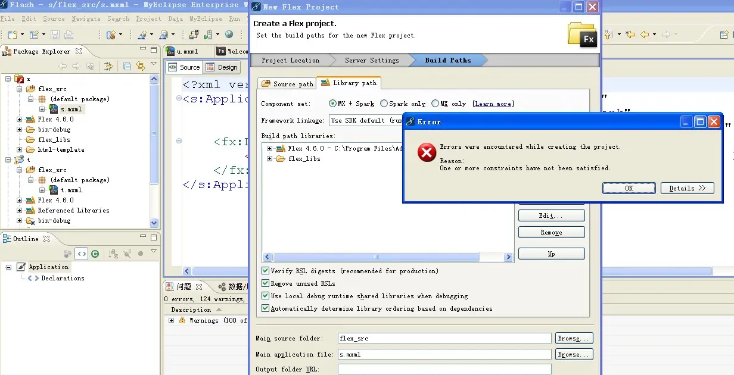Open the Learn more link
The width and height of the screenshot is (734, 375).
[x=493, y=104]
